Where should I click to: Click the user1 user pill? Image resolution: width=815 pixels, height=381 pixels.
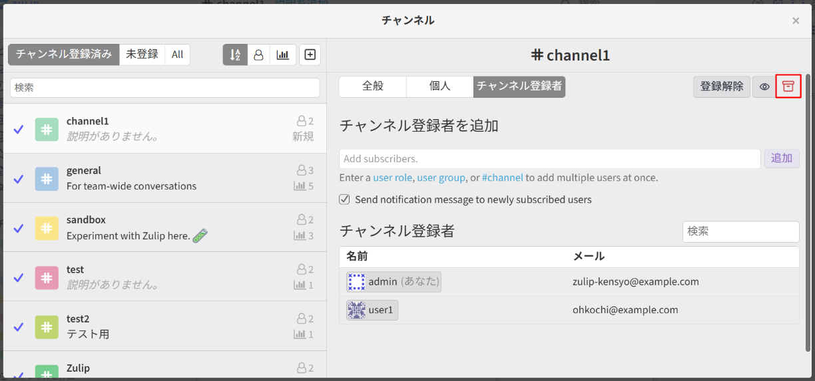pos(372,310)
